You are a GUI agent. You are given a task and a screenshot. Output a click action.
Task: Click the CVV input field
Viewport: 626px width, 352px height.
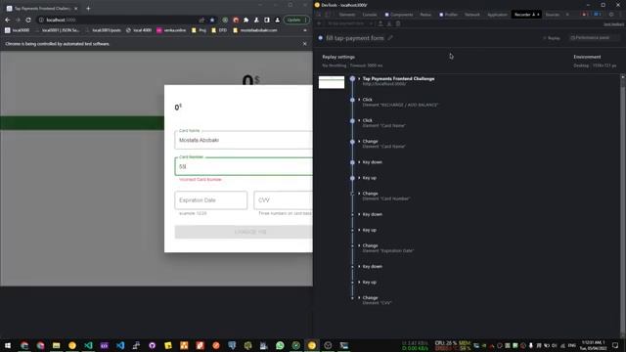pyautogui.click(x=283, y=199)
